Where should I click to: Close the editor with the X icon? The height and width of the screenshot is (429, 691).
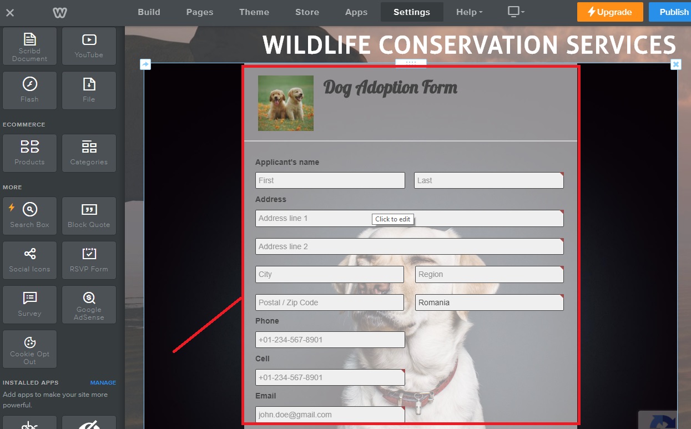coord(10,13)
